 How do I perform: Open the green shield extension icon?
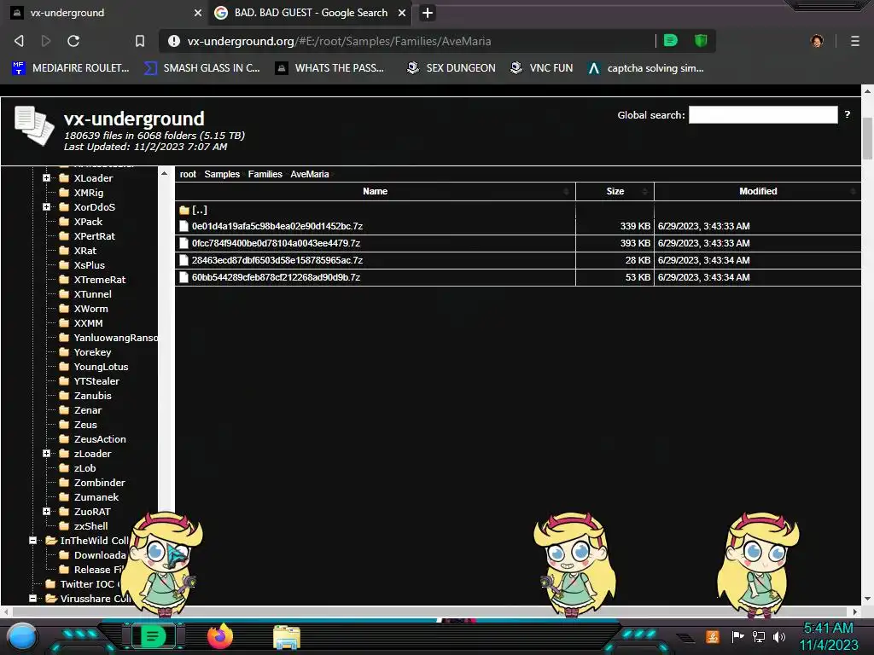click(x=701, y=40)
